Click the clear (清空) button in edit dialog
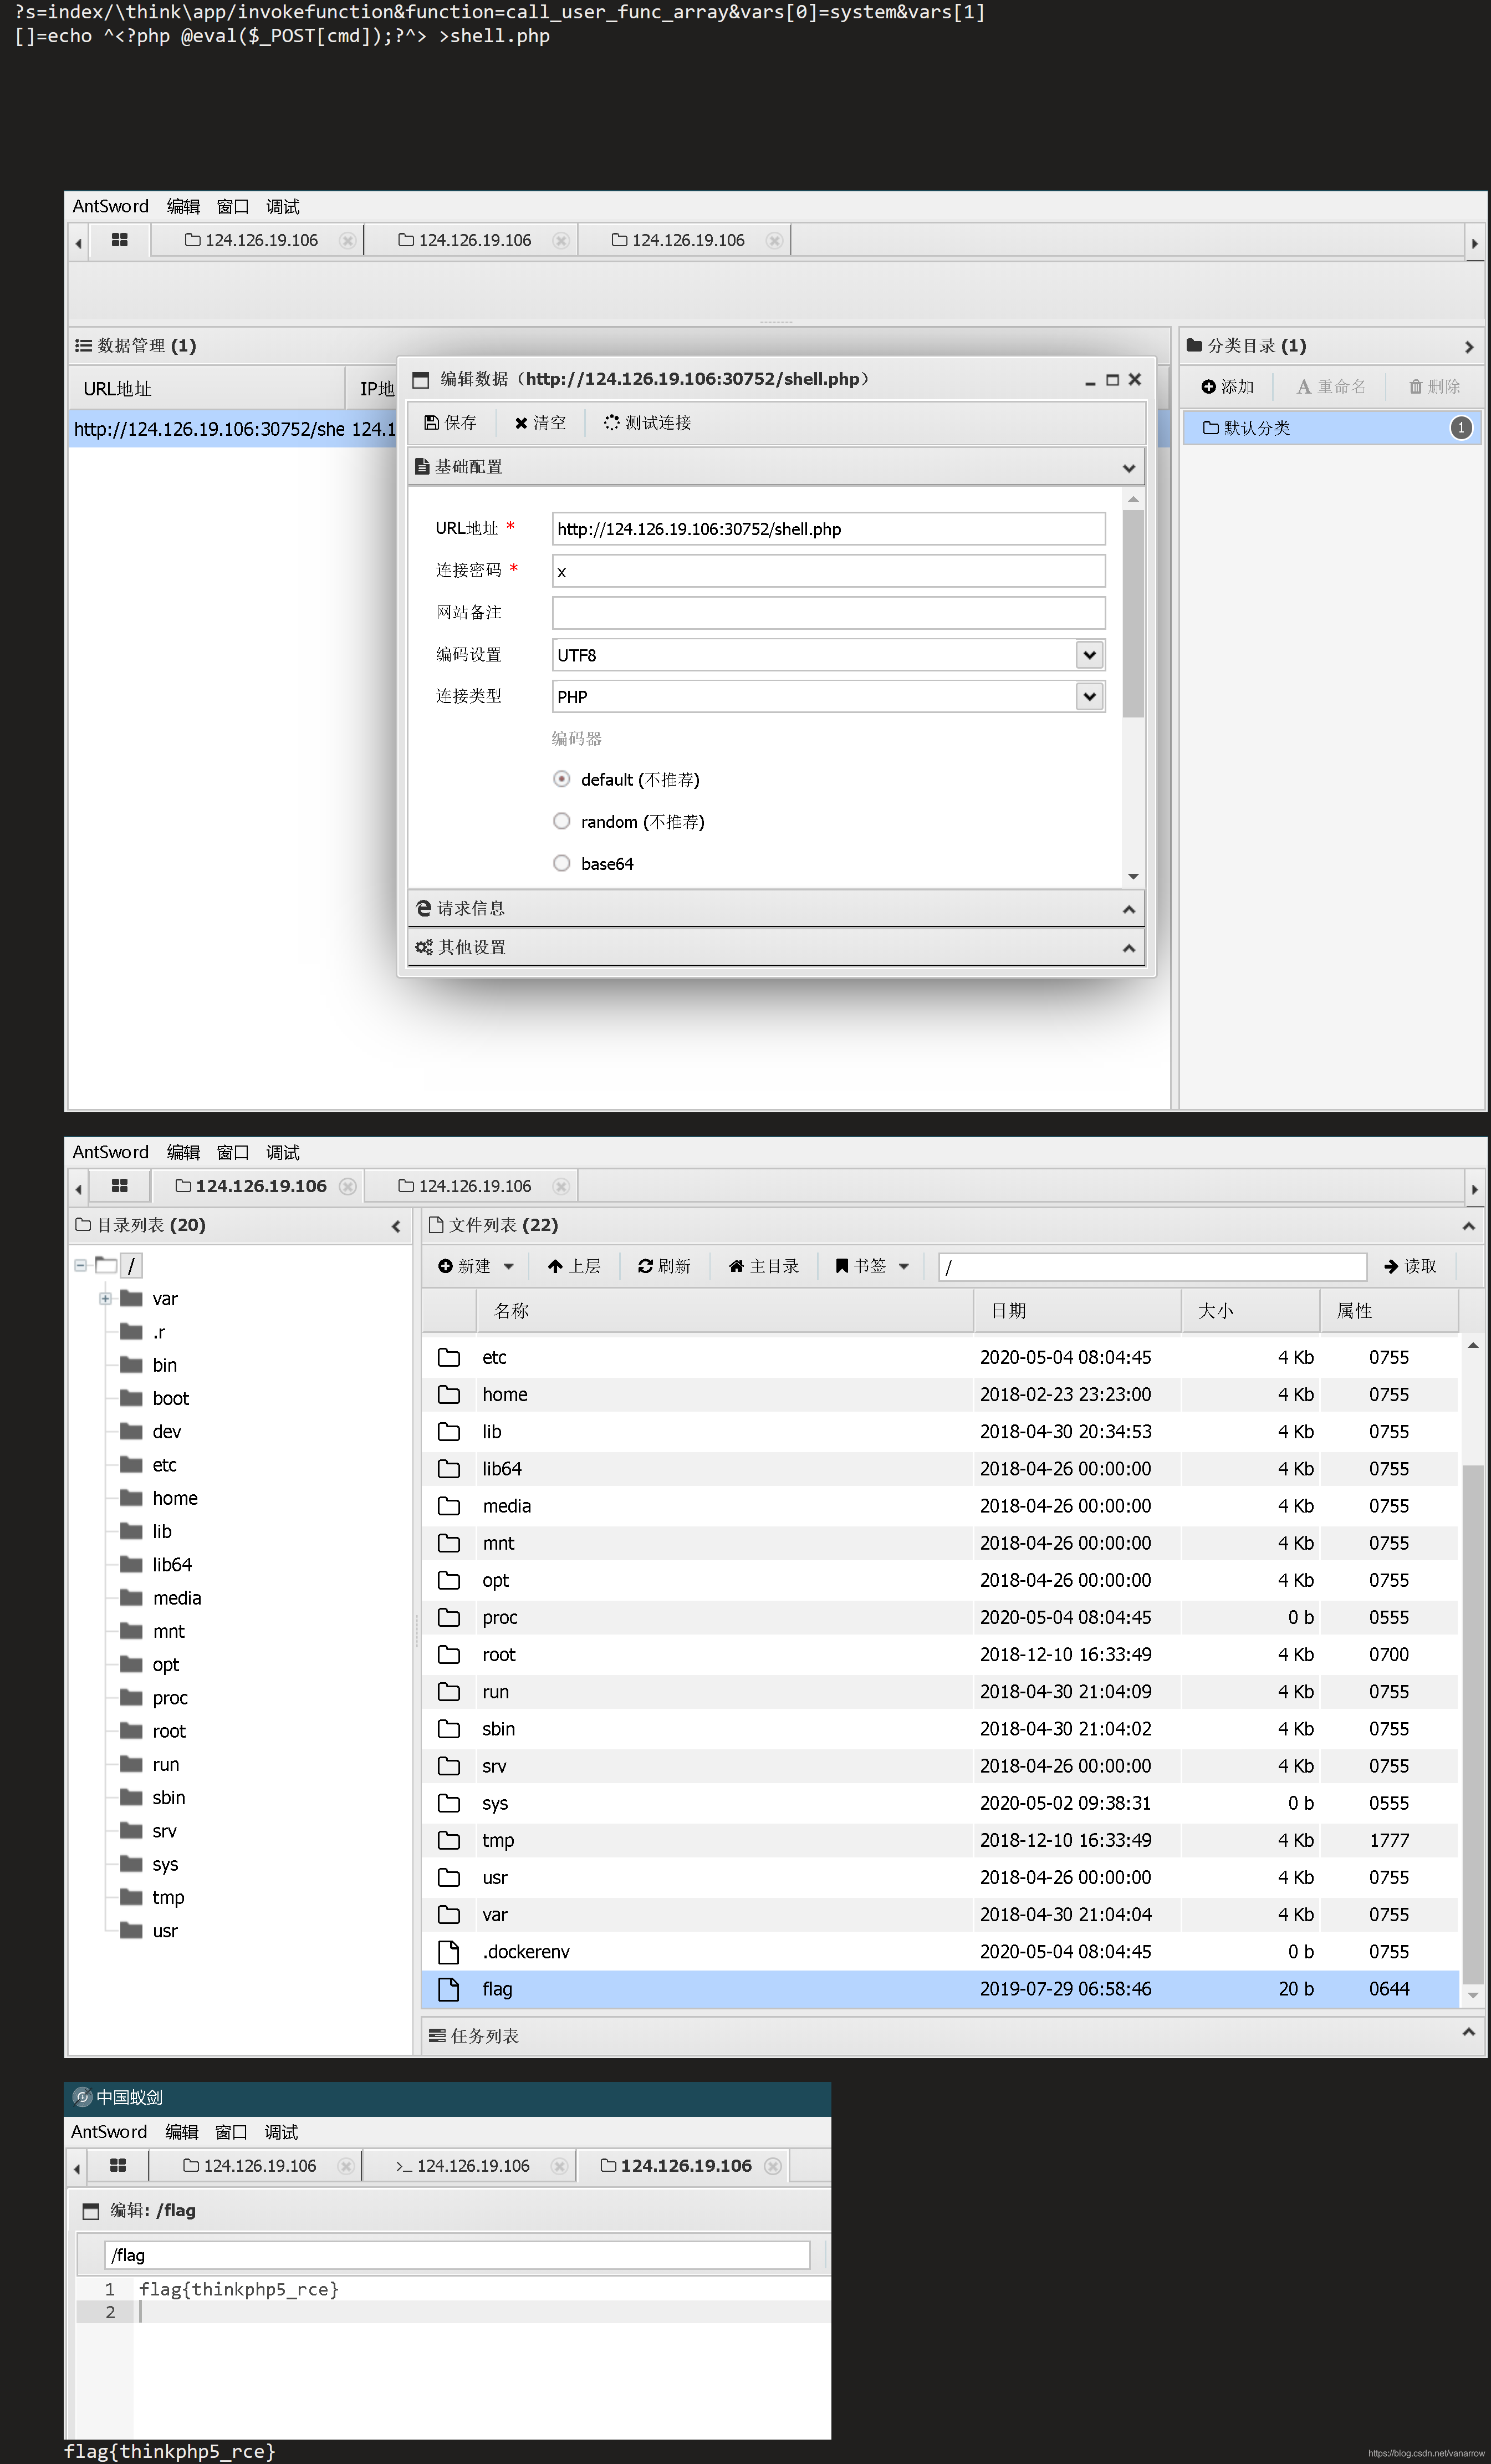This screenshot has width=1491, height=2464. pos(540,423)
